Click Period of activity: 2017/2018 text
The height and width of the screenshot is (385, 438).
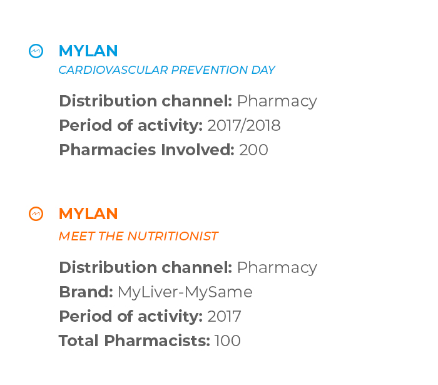(170, 125)
